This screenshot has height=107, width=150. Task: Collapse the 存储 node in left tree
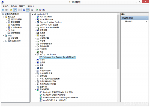4,36
